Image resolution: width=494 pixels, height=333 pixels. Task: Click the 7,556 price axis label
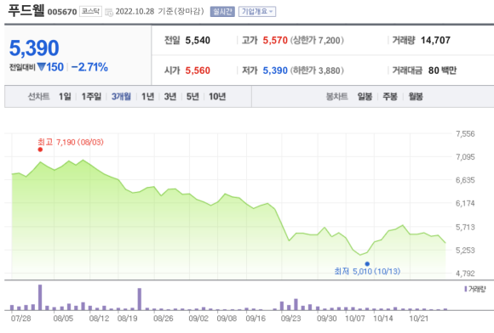(465, 134)
